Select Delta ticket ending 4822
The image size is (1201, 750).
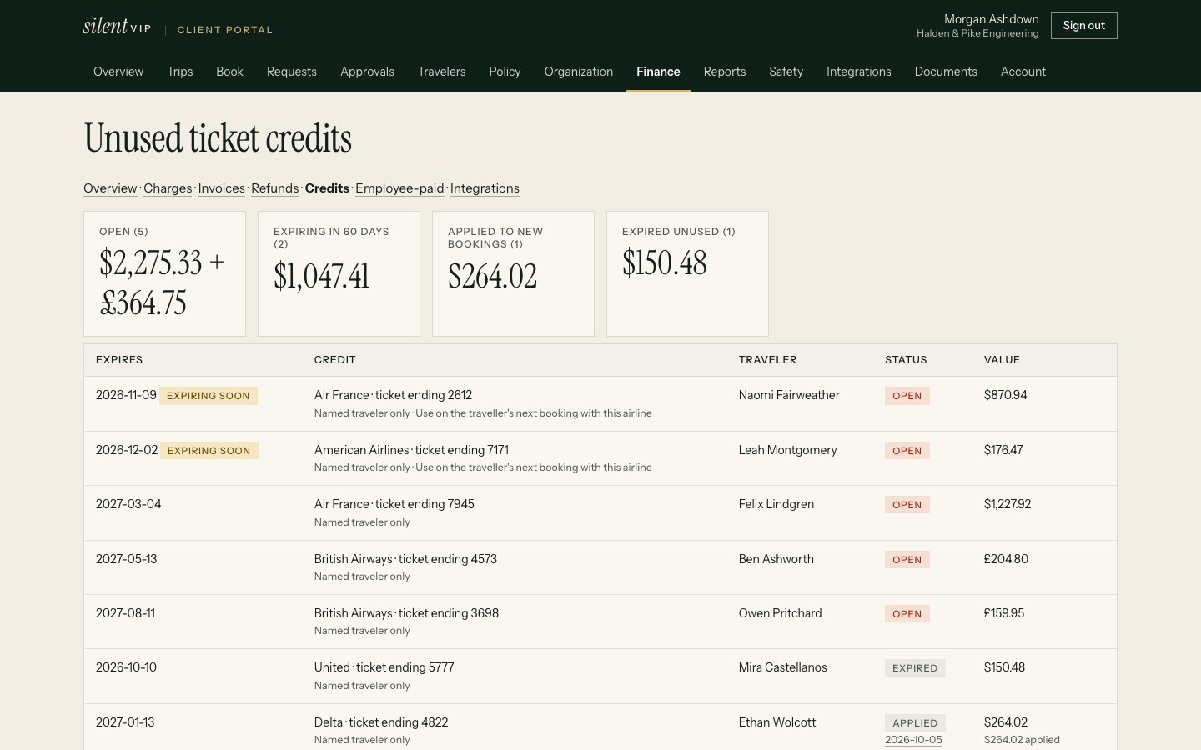point(381,722)
